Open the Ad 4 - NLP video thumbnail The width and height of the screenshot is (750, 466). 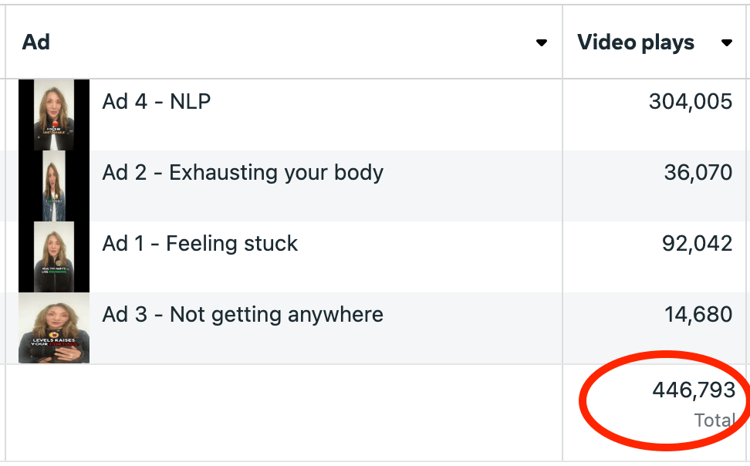tap(54, 114)
